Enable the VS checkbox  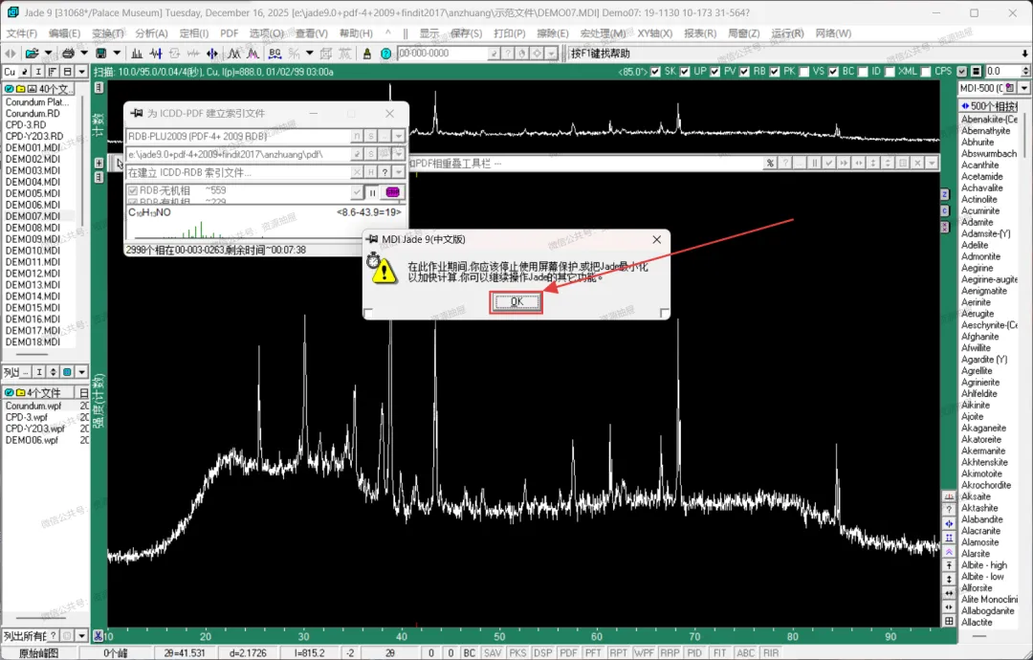804,71
